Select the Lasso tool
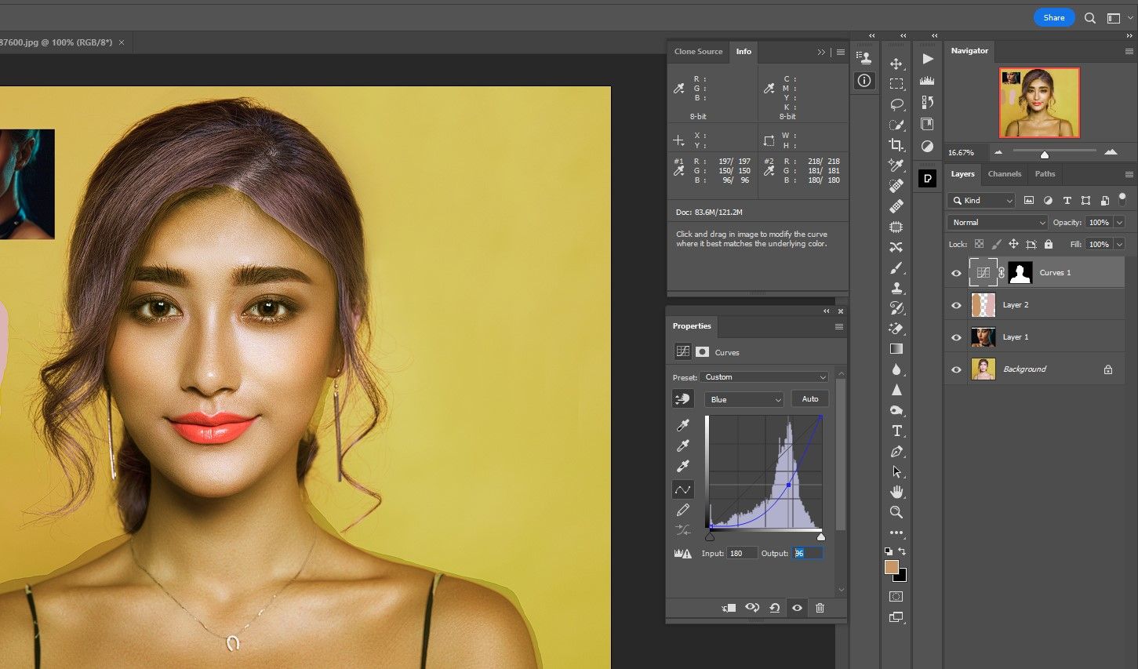The image size is (1138, 669). click(x=896, y=104)
